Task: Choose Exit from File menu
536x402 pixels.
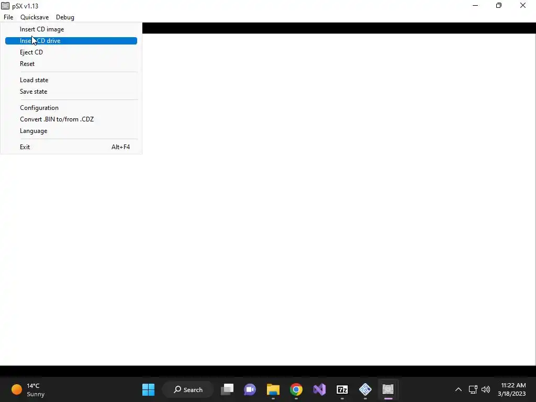Action: click(x=71, y=147)
